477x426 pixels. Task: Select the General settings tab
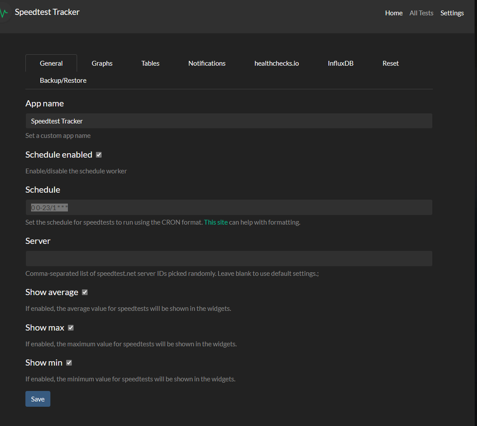click(51, 63)
